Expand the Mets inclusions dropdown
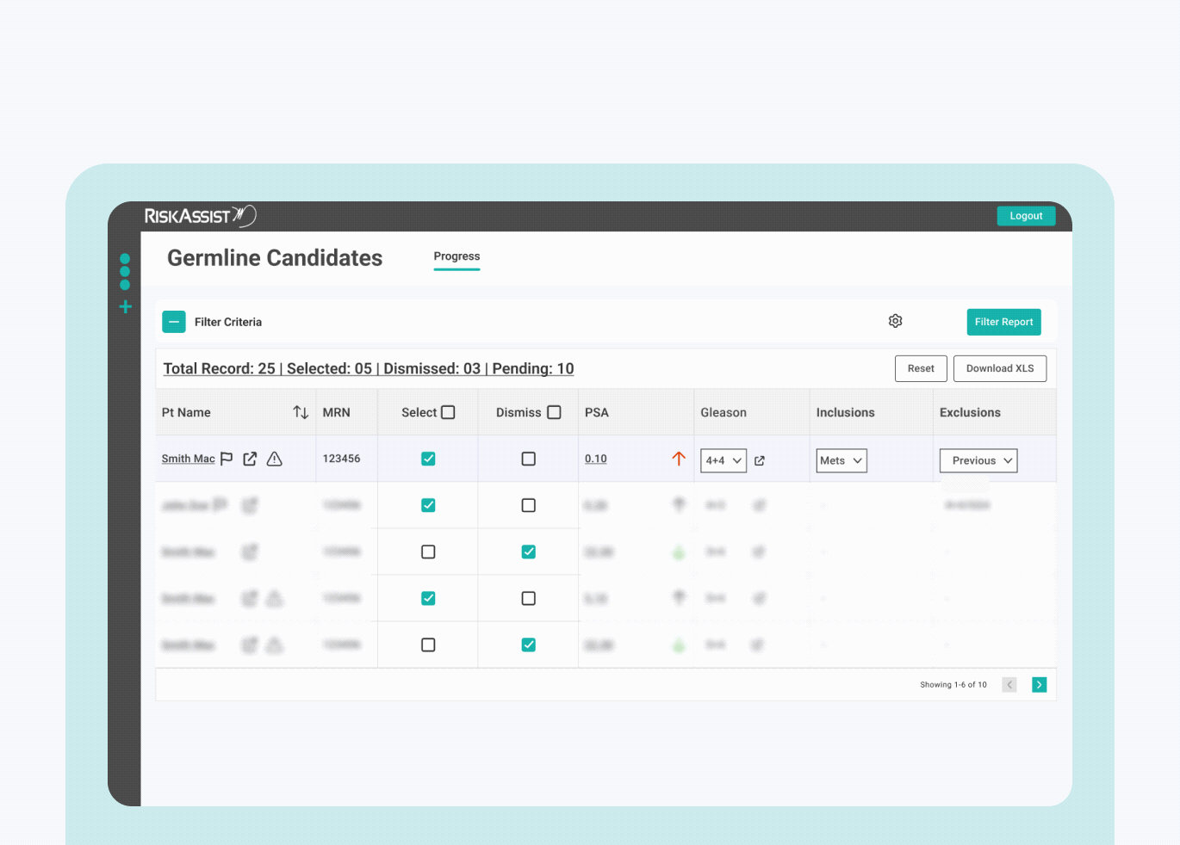The width and height of the screenshot is (1180, 845). 842,460
